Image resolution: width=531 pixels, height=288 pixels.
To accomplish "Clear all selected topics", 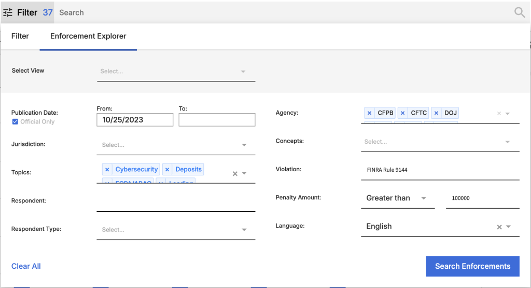I will click(x=235, y=173).
